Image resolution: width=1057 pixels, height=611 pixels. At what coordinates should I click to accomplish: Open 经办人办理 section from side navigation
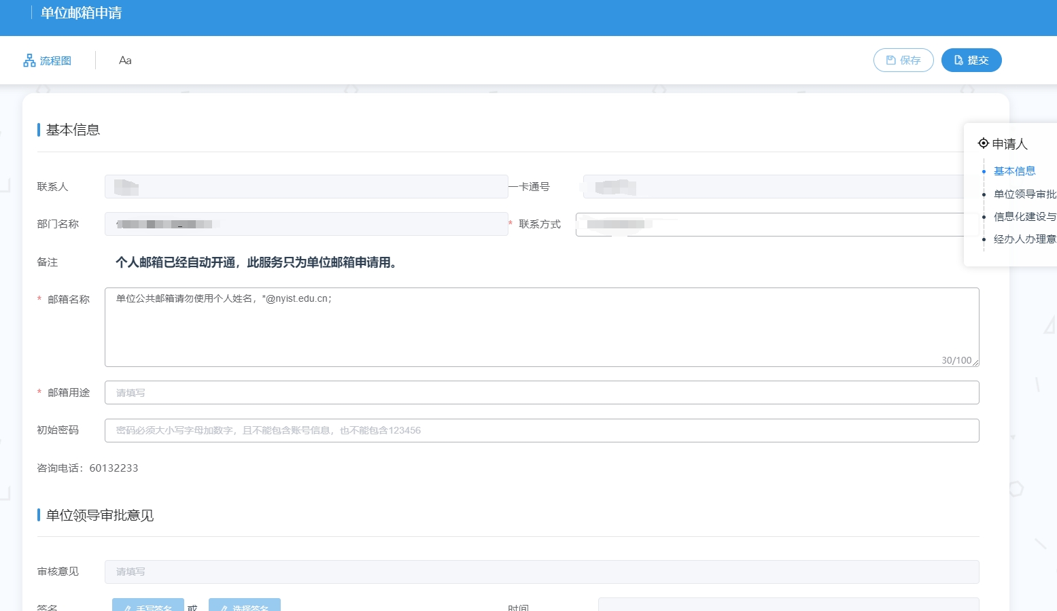point(1024,239)
